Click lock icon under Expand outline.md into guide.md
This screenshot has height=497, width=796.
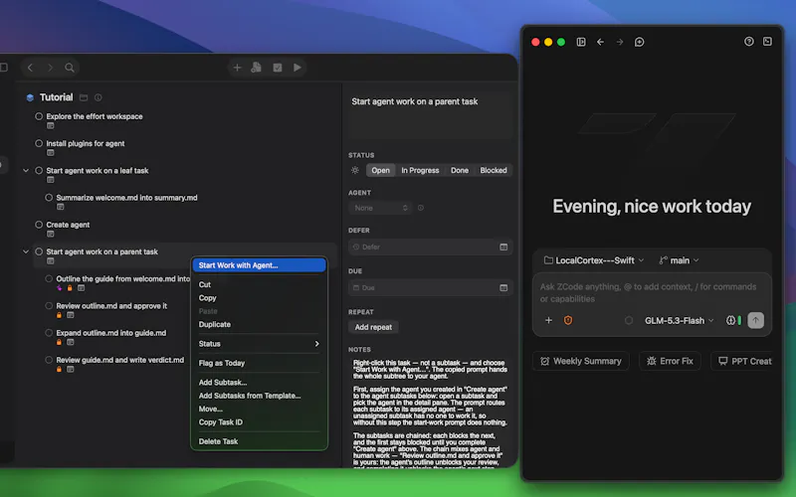(x=60, y=342)
